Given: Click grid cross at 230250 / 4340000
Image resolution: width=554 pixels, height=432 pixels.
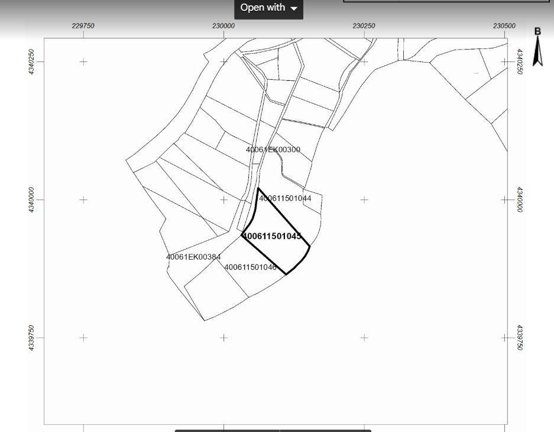Looking at the screenshot, I should (364, 200).
